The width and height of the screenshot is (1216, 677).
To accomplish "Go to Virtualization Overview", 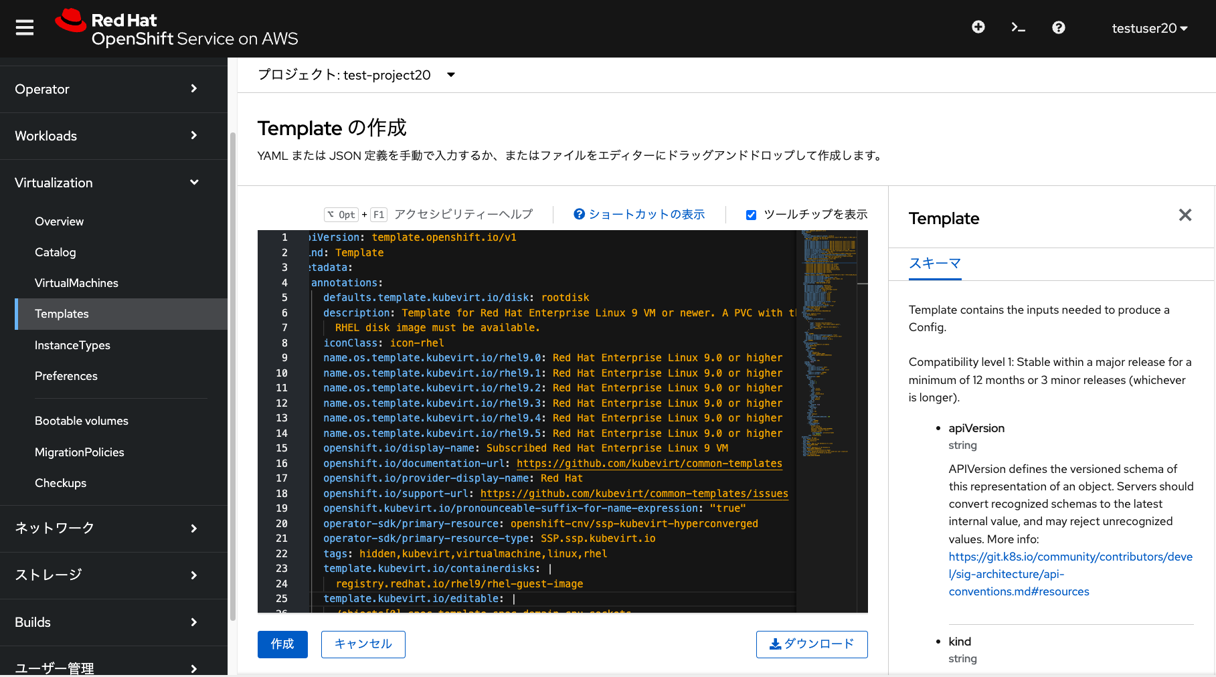I will 59,221.
